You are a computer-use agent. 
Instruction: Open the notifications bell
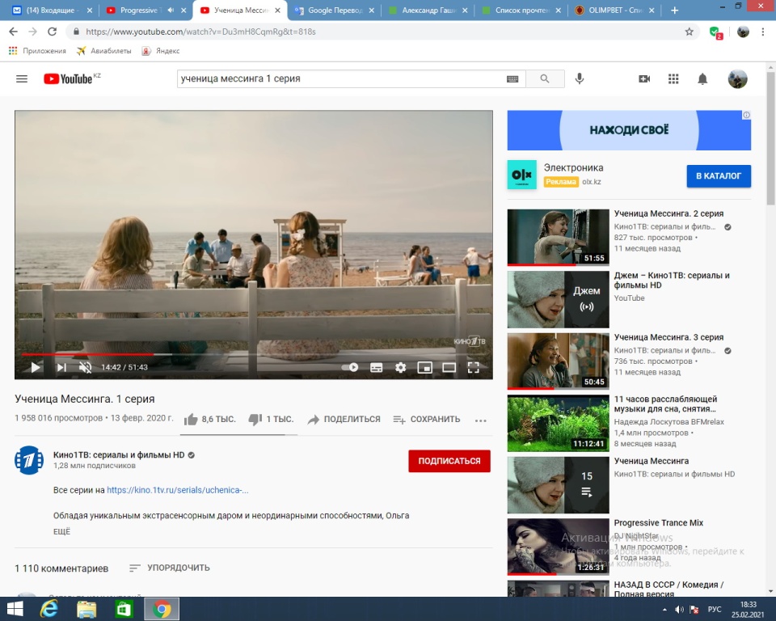tap(702, 78)
